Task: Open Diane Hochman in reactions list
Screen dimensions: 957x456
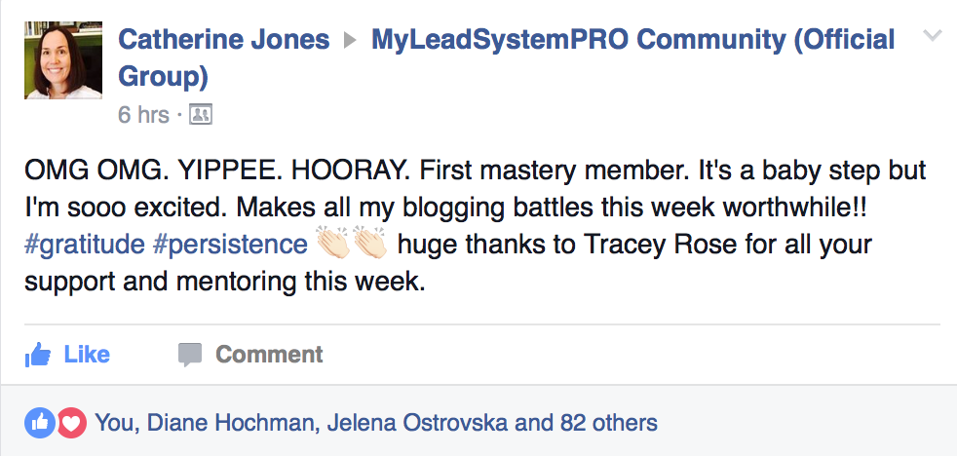Action: coord(234,423)
